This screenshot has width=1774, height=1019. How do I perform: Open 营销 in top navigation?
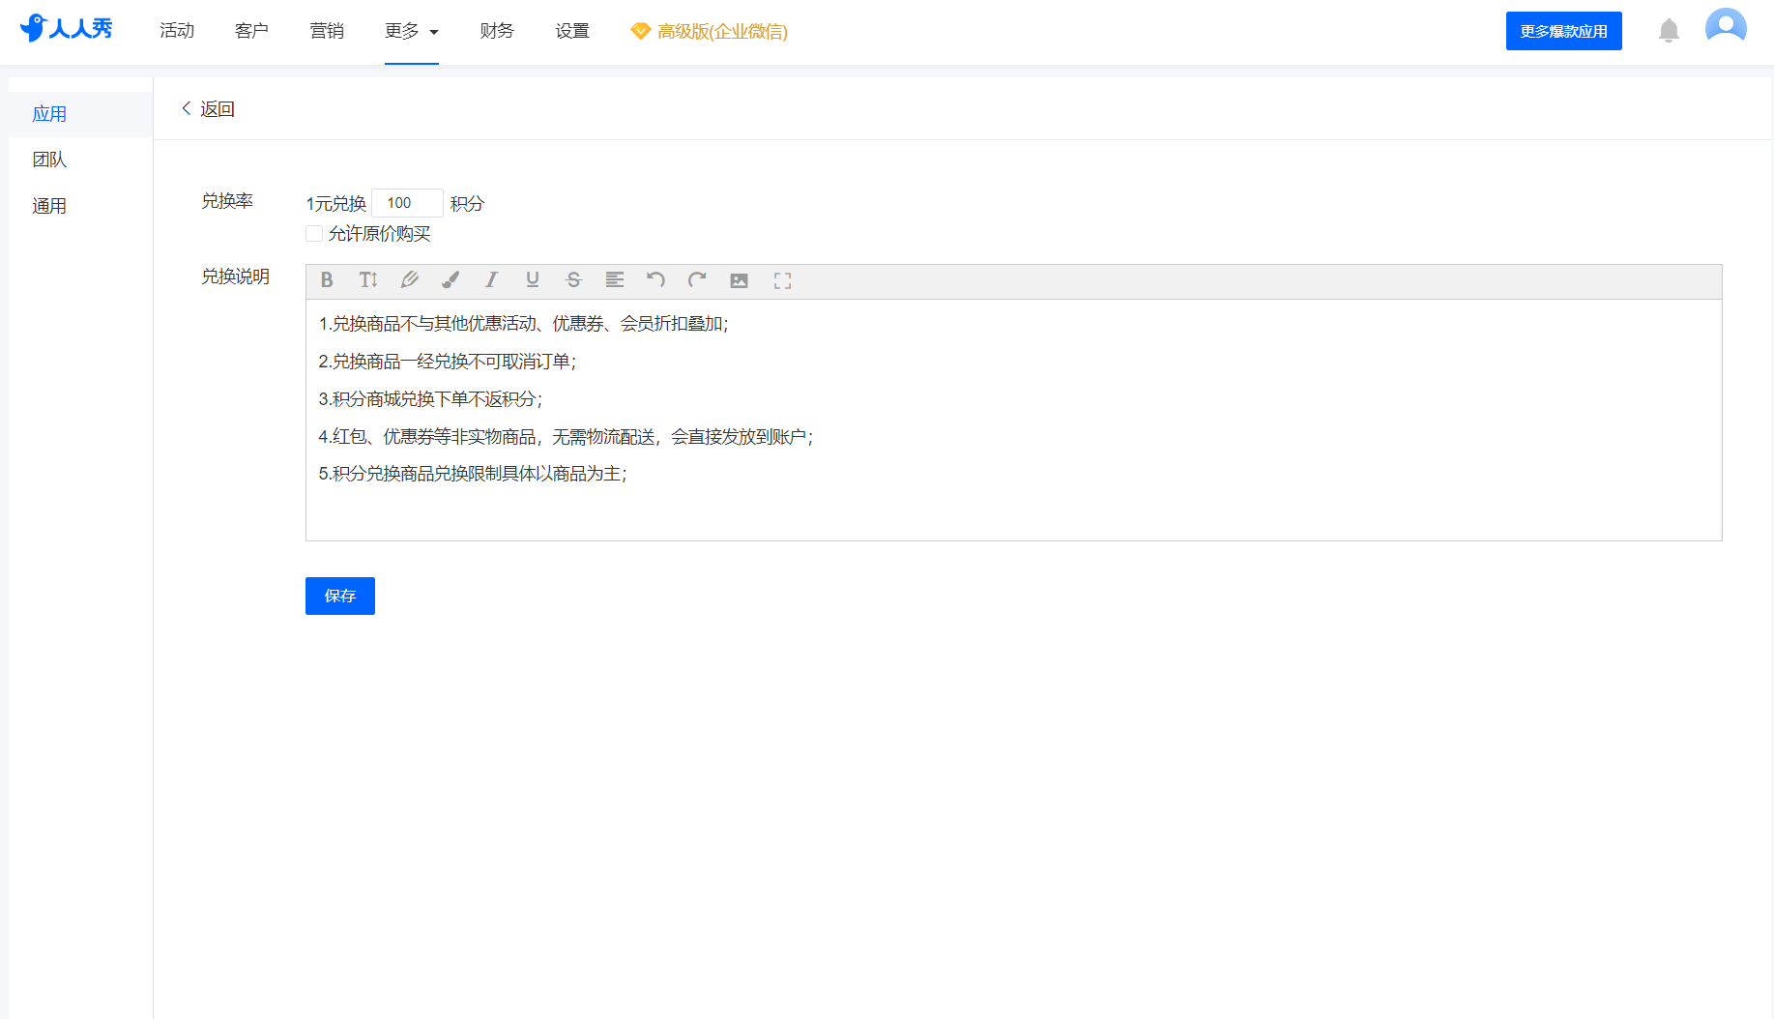pos(327,31)
